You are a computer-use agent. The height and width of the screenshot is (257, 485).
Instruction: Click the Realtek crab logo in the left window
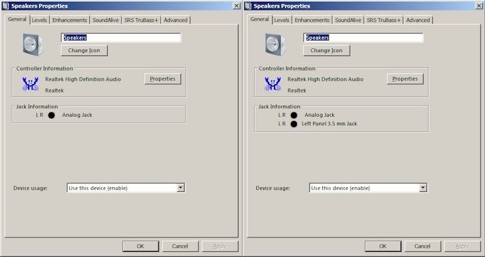(30, 84)
